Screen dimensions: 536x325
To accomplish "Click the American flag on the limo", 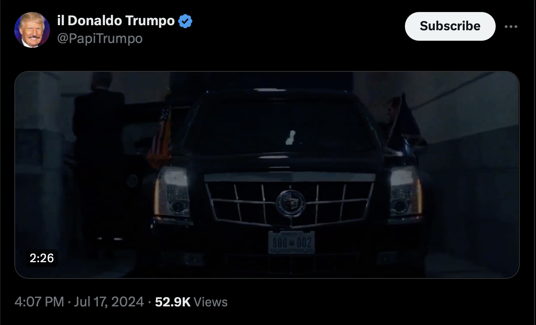I will [x=160, y=137].
